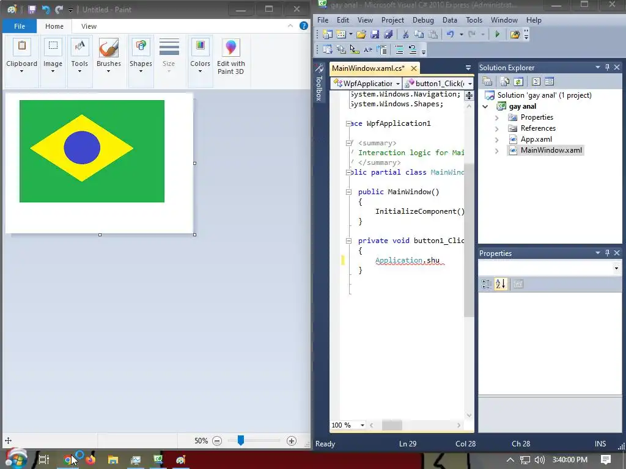Click New Project icon in Visual C# toolbar
This screenshot has height=469, width=626.
[x=328, y=35]
